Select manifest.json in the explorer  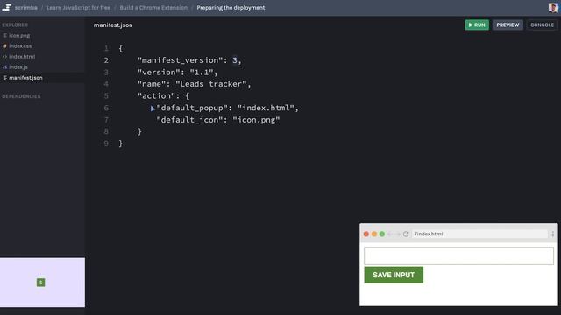[25, 78]
